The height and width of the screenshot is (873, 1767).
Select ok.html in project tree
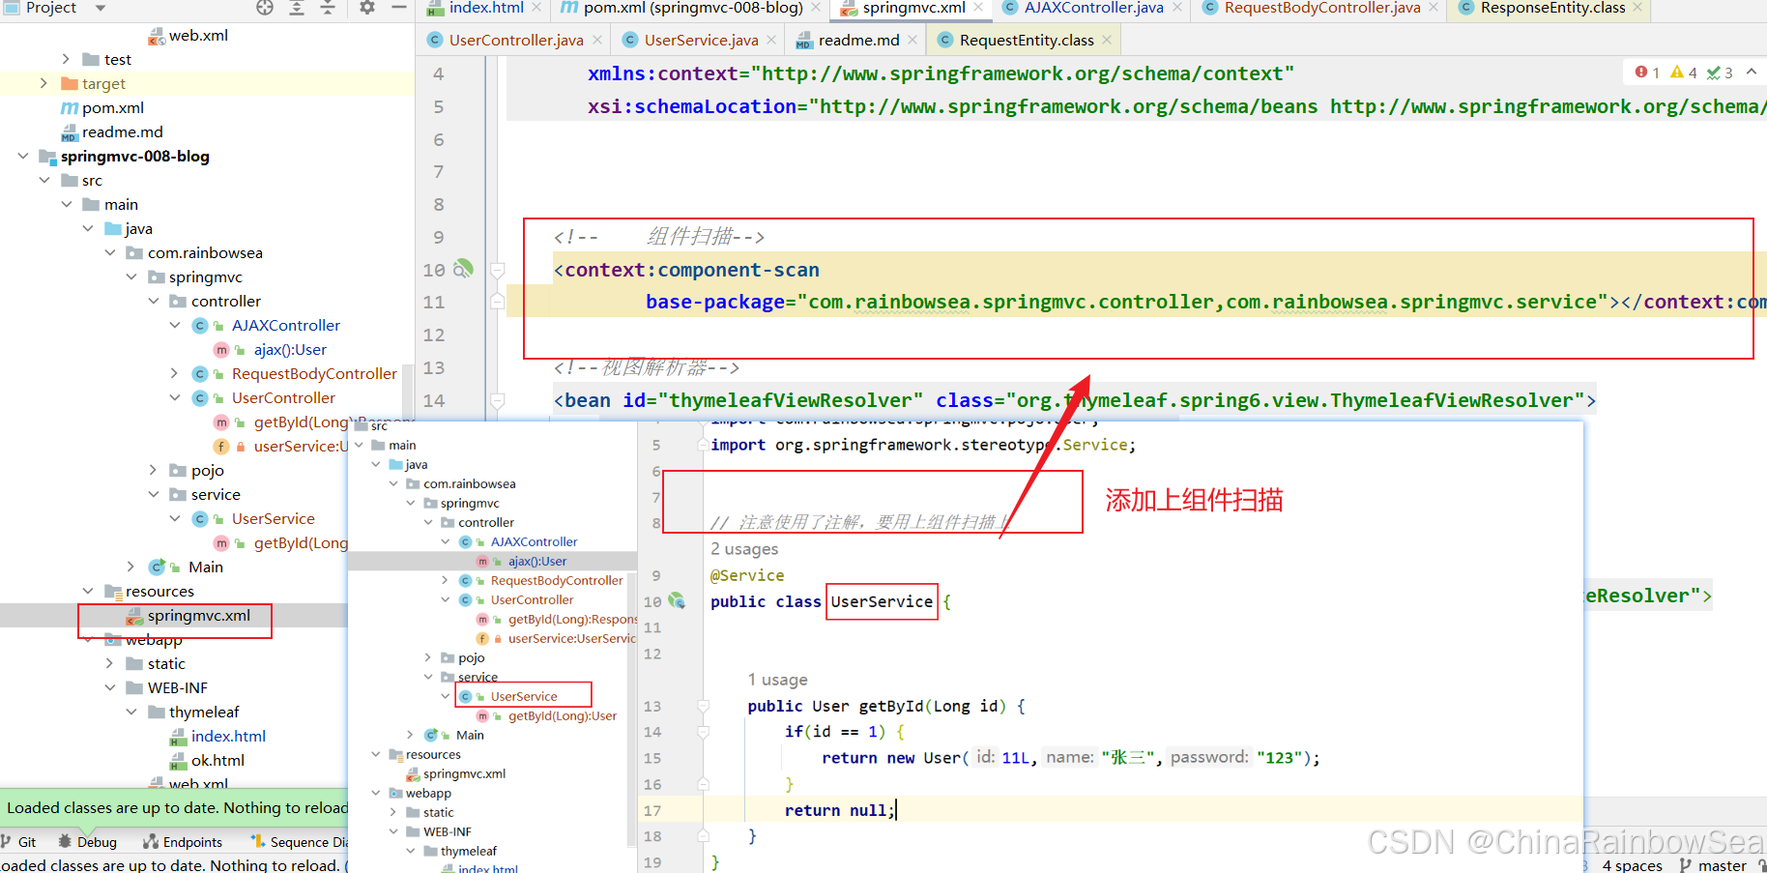click(217, 760)
